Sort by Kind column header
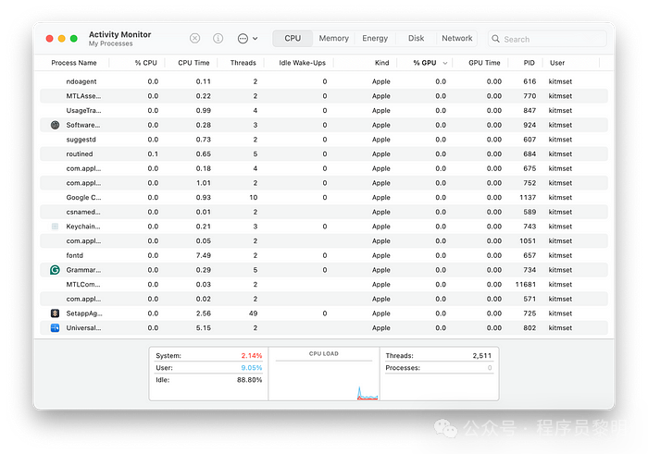Viewport: 648px width, 454px height. click(381, 63)
